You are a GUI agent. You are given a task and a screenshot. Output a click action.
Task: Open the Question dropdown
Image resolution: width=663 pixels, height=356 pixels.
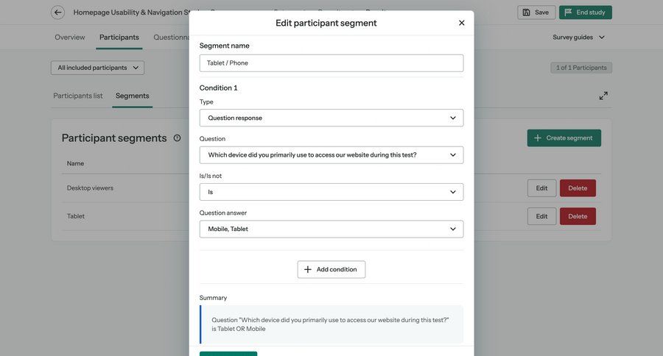coord(331,155)
